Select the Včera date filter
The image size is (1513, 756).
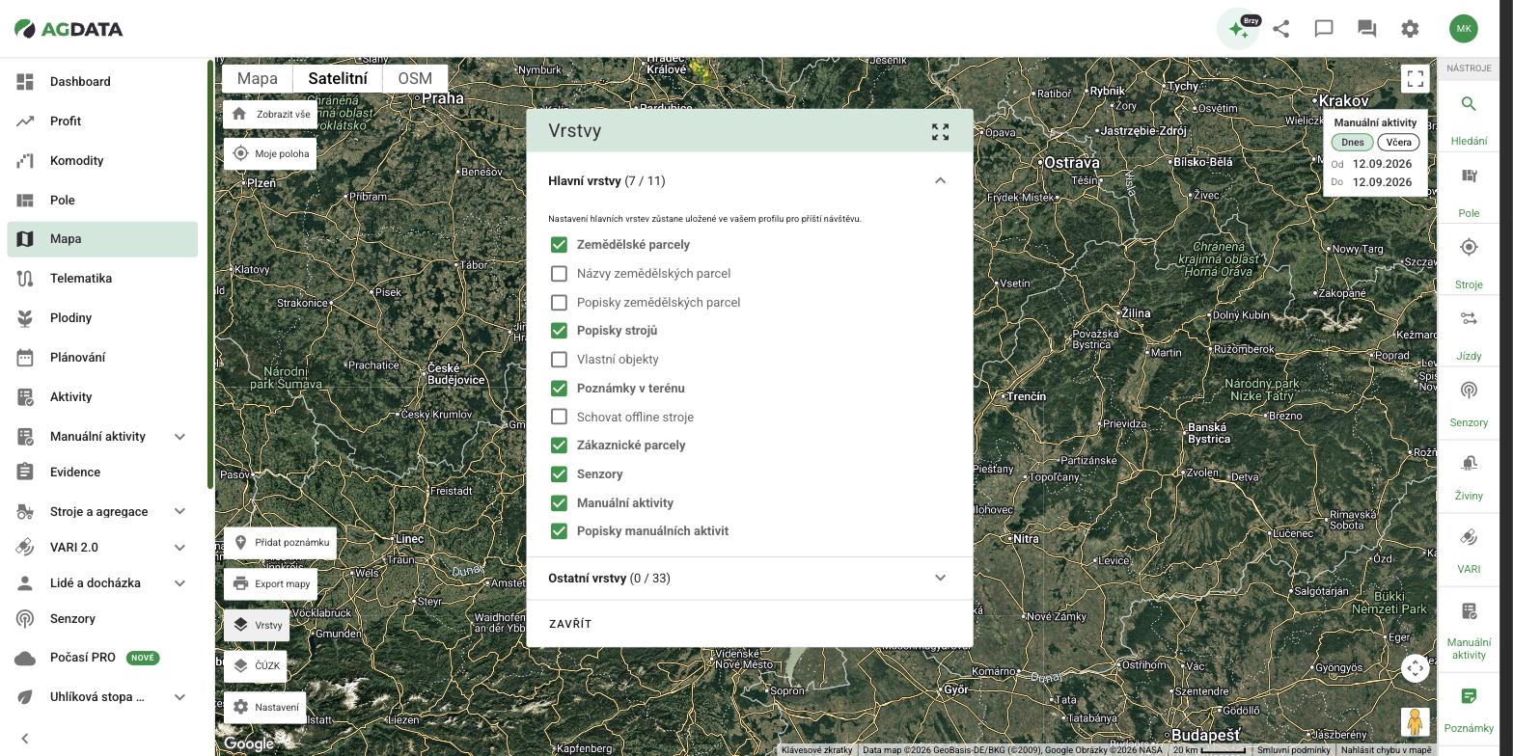(1398, 142)
